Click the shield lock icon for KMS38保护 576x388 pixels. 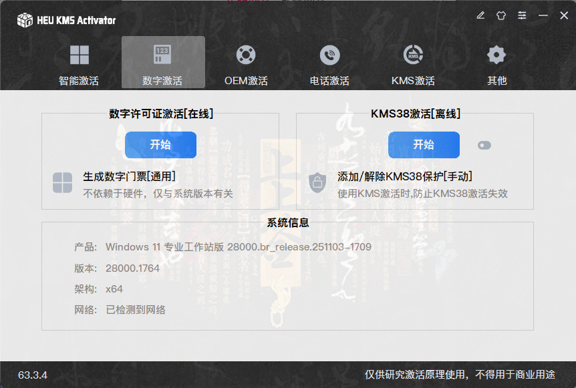[x=317, y=182]
